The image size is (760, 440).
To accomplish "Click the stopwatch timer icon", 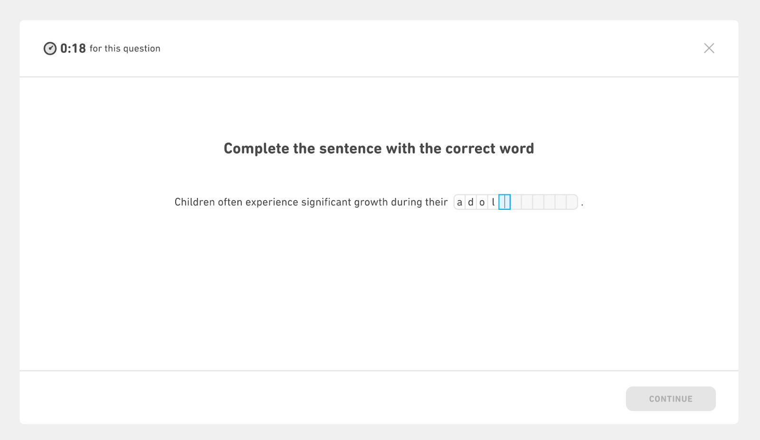I will click(50, 48).
